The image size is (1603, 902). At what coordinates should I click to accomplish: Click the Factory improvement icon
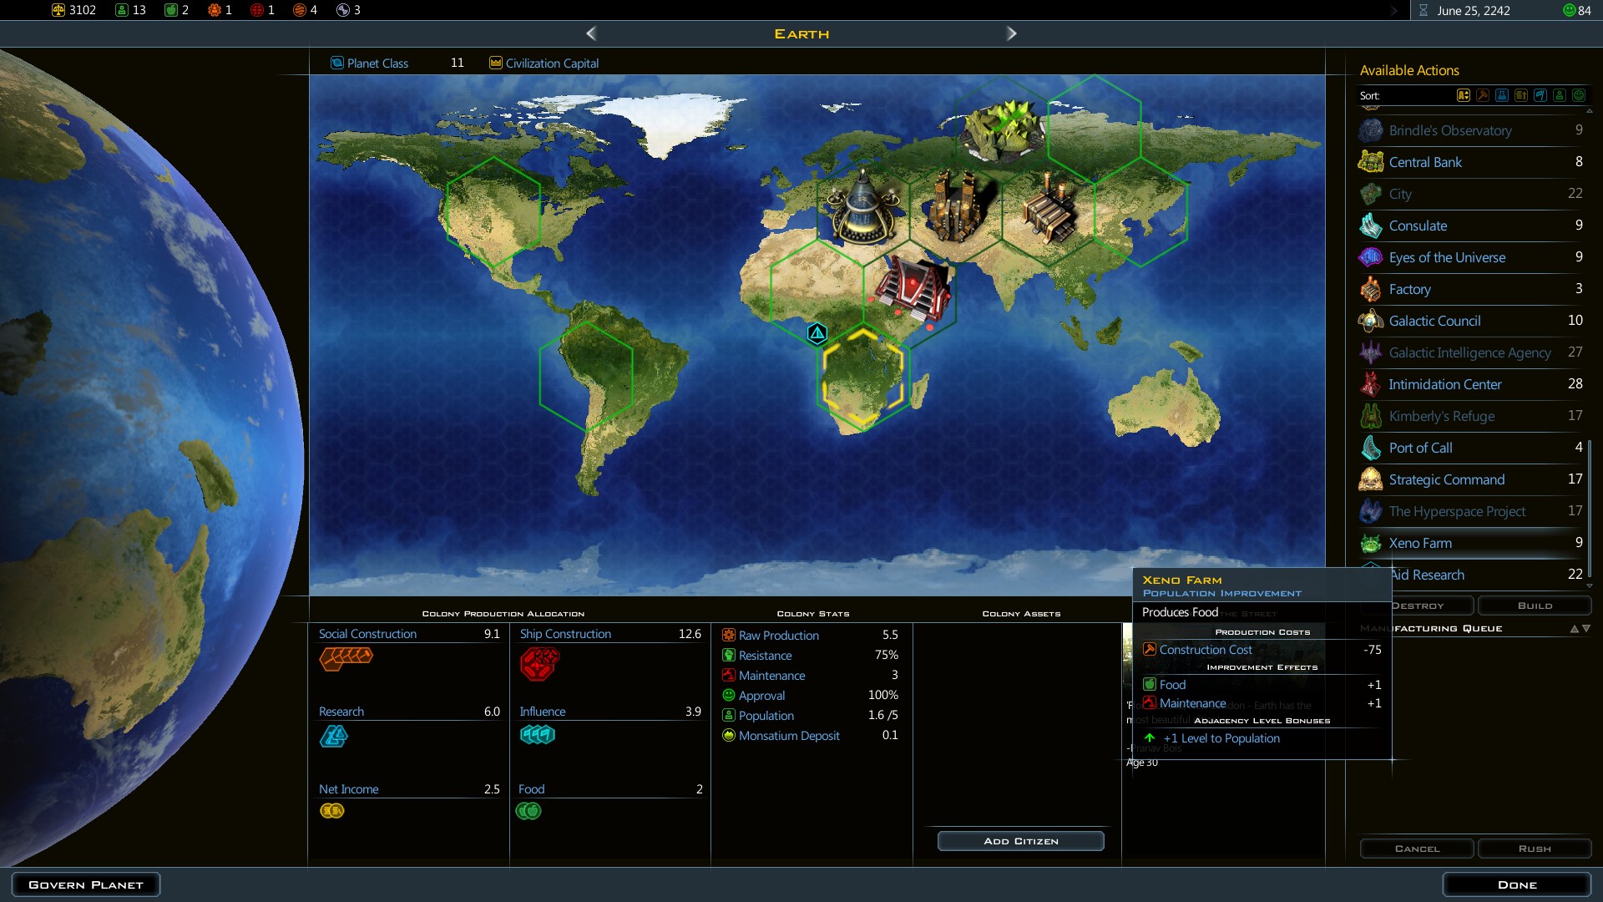click(x=1371, y=290)
